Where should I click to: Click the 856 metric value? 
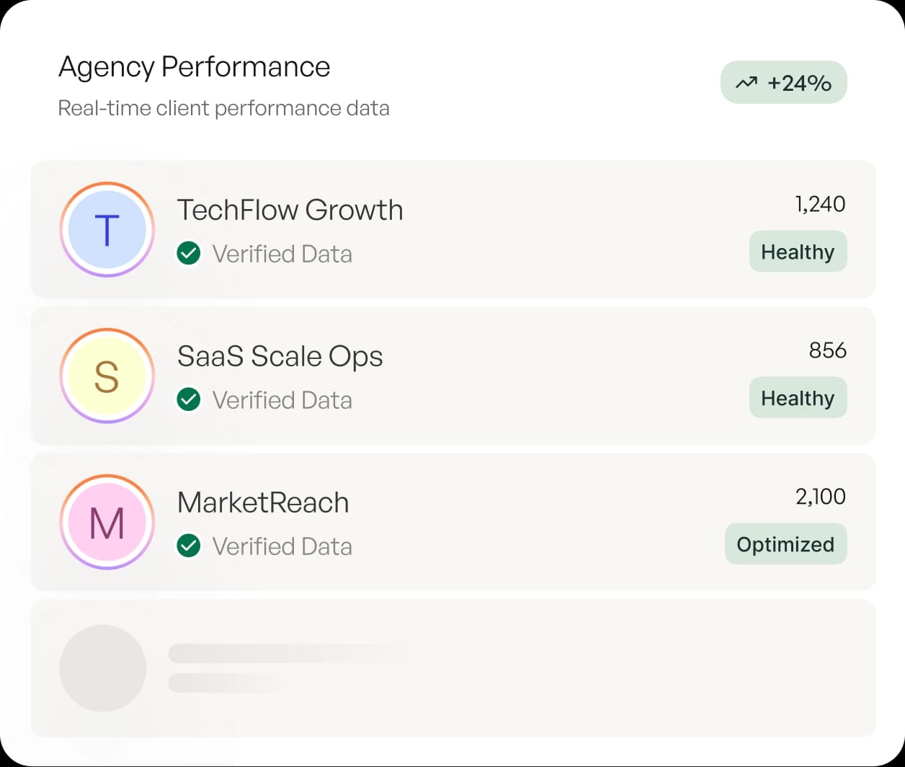(x=827, y=350)
